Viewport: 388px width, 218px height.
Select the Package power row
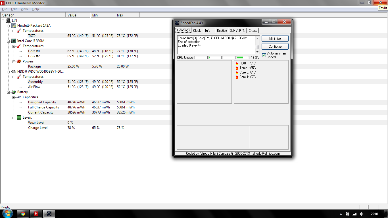click(83, 66)
